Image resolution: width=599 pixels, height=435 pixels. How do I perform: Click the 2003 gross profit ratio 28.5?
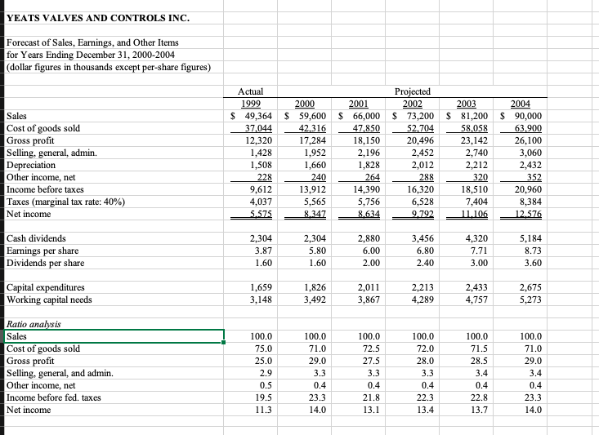479,361
